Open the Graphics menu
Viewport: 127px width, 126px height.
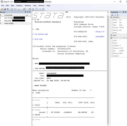(19, 6)
